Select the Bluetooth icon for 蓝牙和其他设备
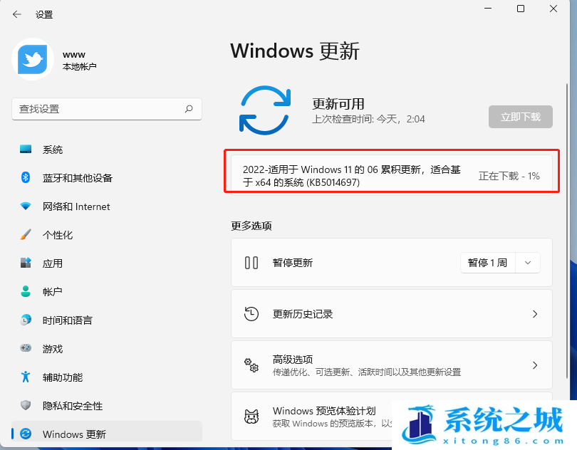The image size is (577, 450). pos(26,178)
